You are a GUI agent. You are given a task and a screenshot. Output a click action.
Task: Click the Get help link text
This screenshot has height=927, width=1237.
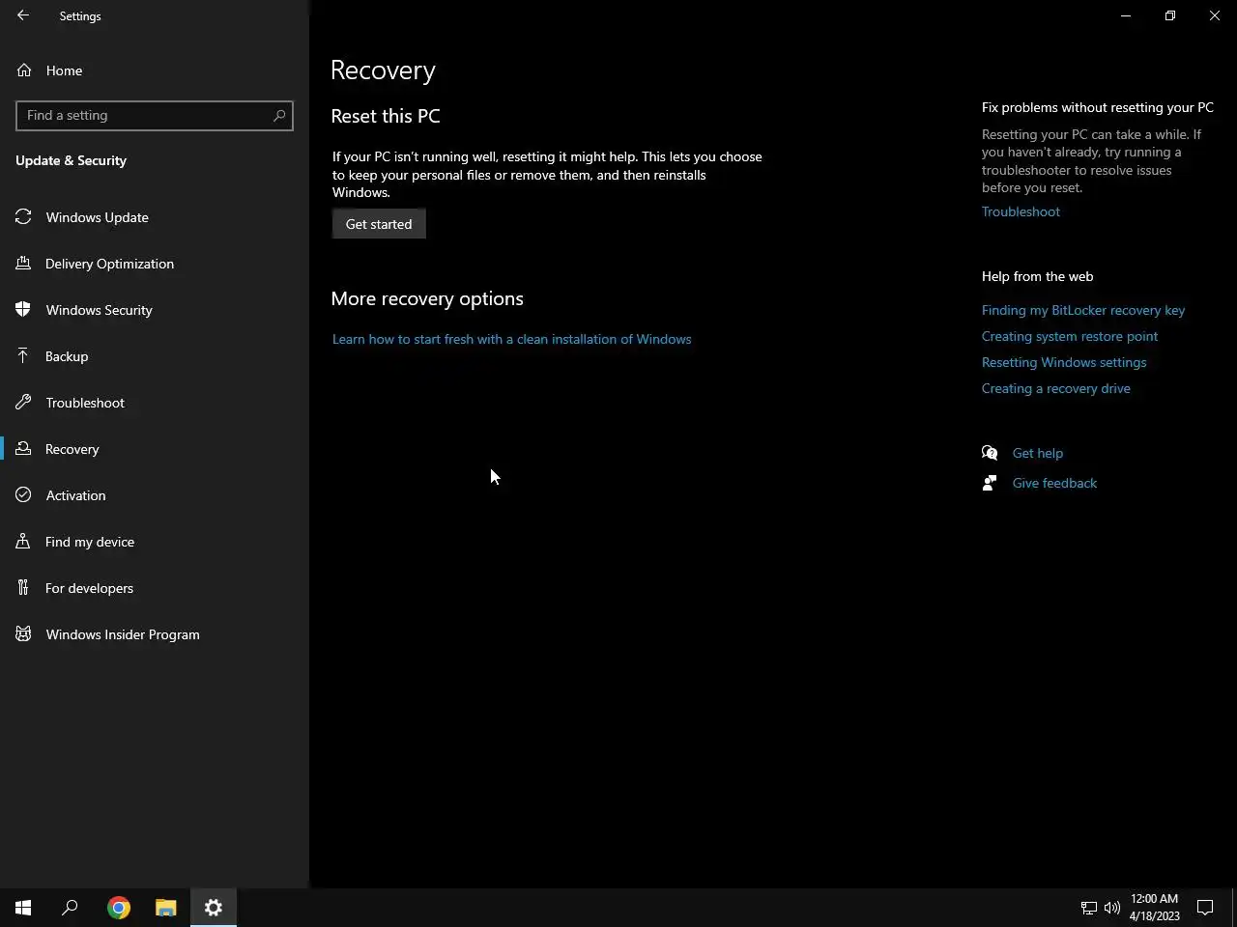pos(1038,453)
